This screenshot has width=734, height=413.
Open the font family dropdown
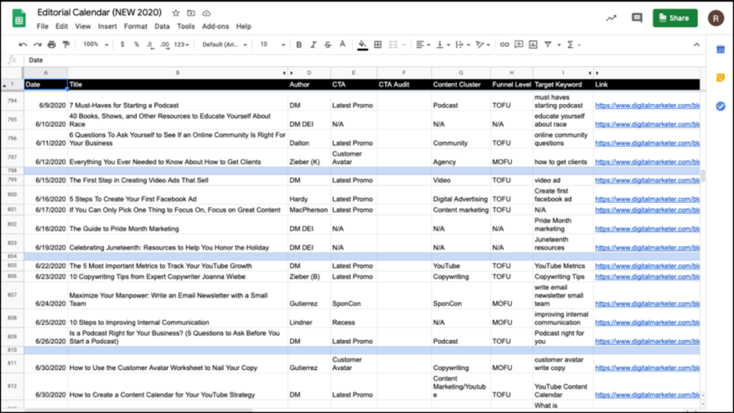pos(224,44)
